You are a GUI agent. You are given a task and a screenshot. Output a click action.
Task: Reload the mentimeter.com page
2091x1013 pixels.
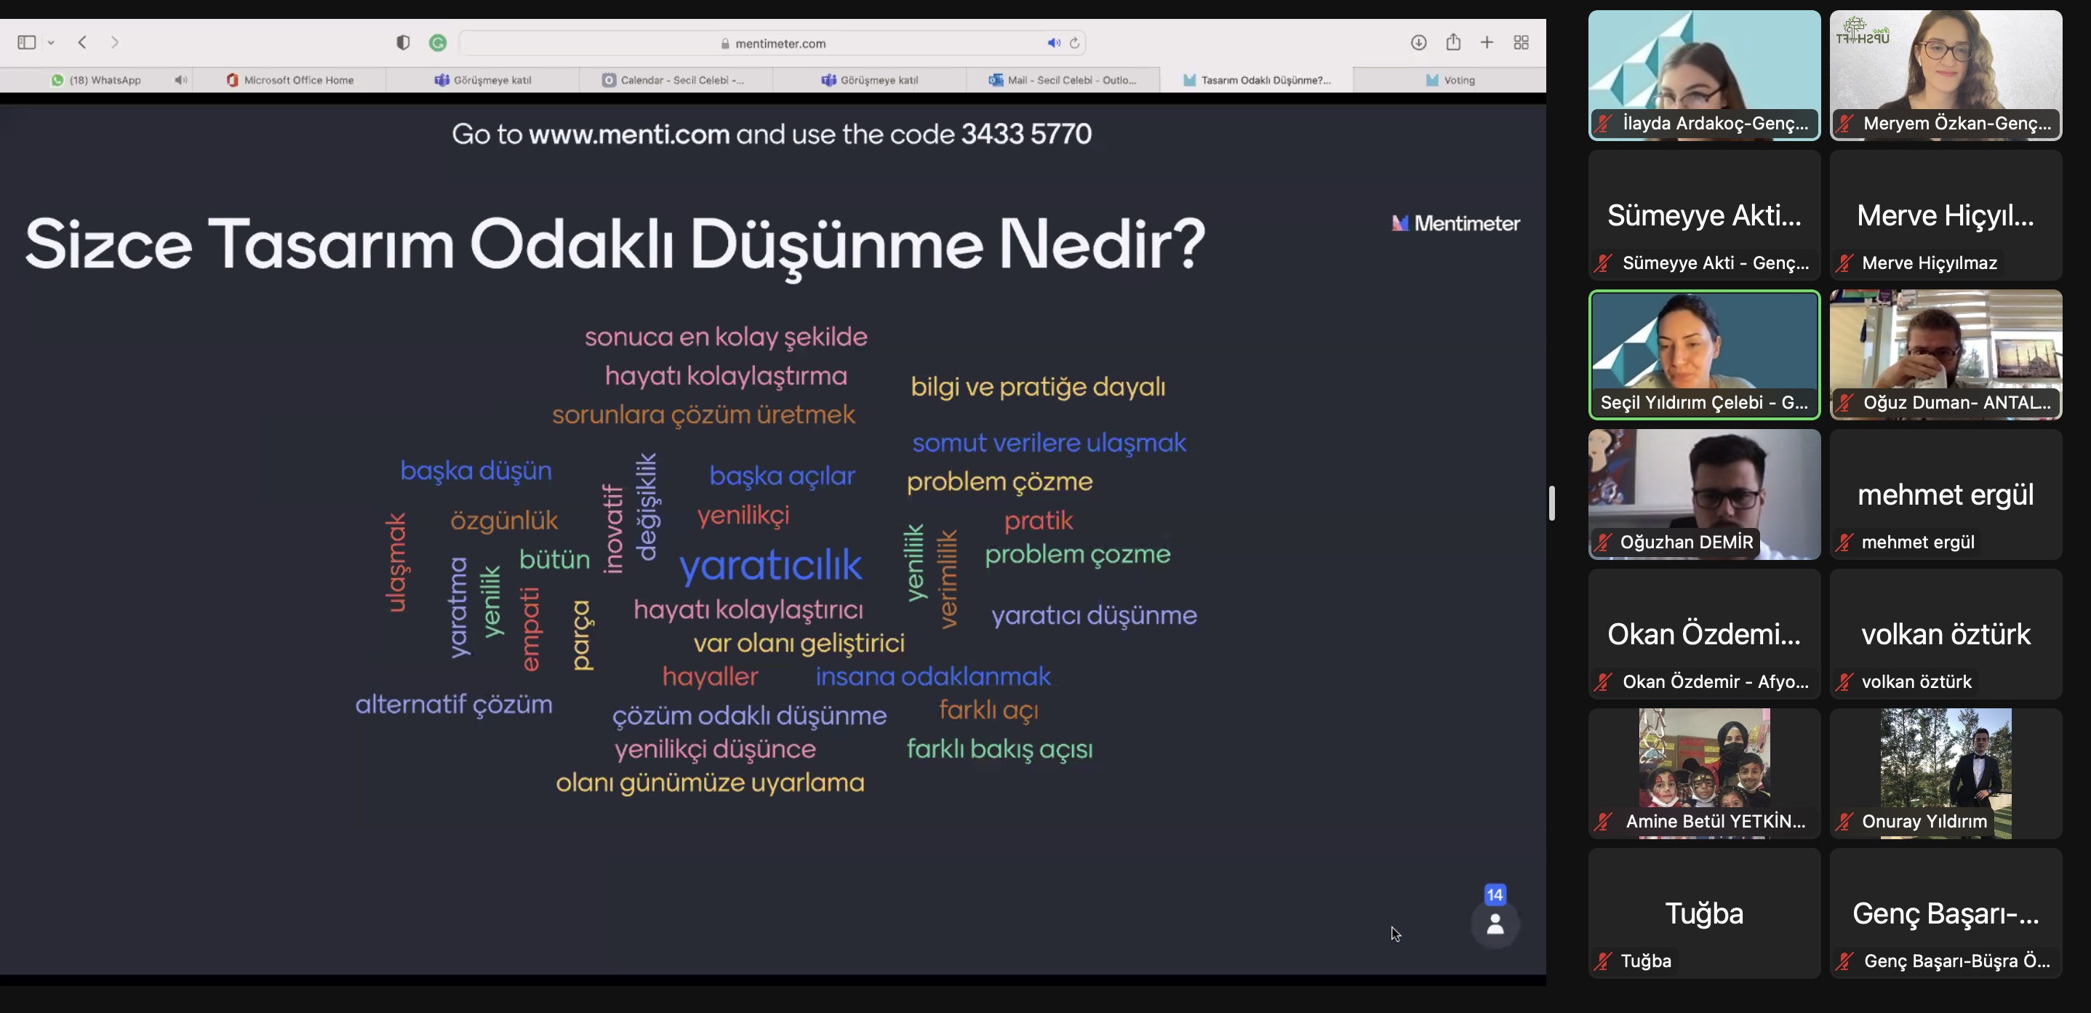(1075, 43)
